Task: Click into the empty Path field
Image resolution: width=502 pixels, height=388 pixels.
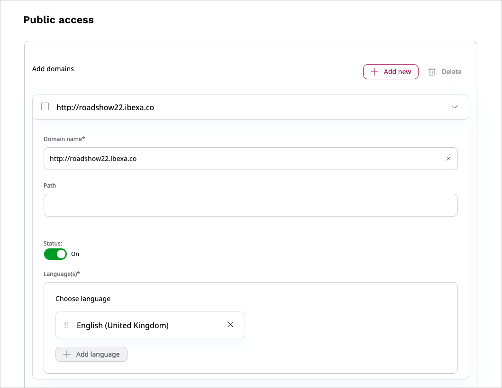Action: 250,205
